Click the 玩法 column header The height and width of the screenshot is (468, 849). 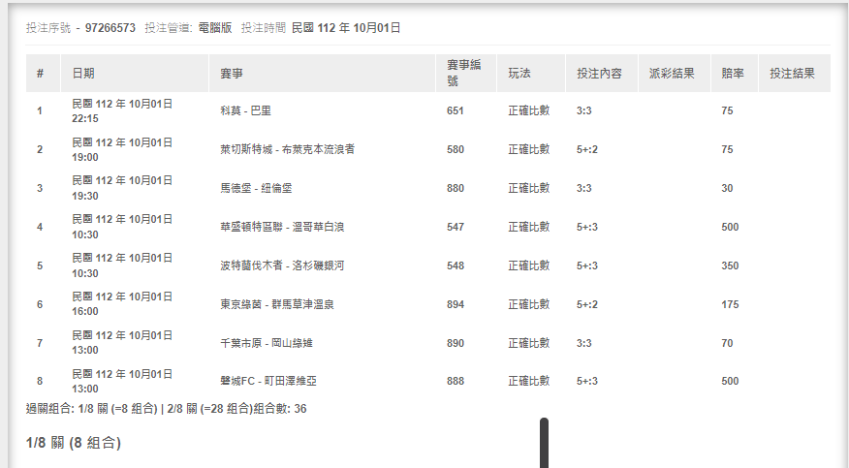520,74
